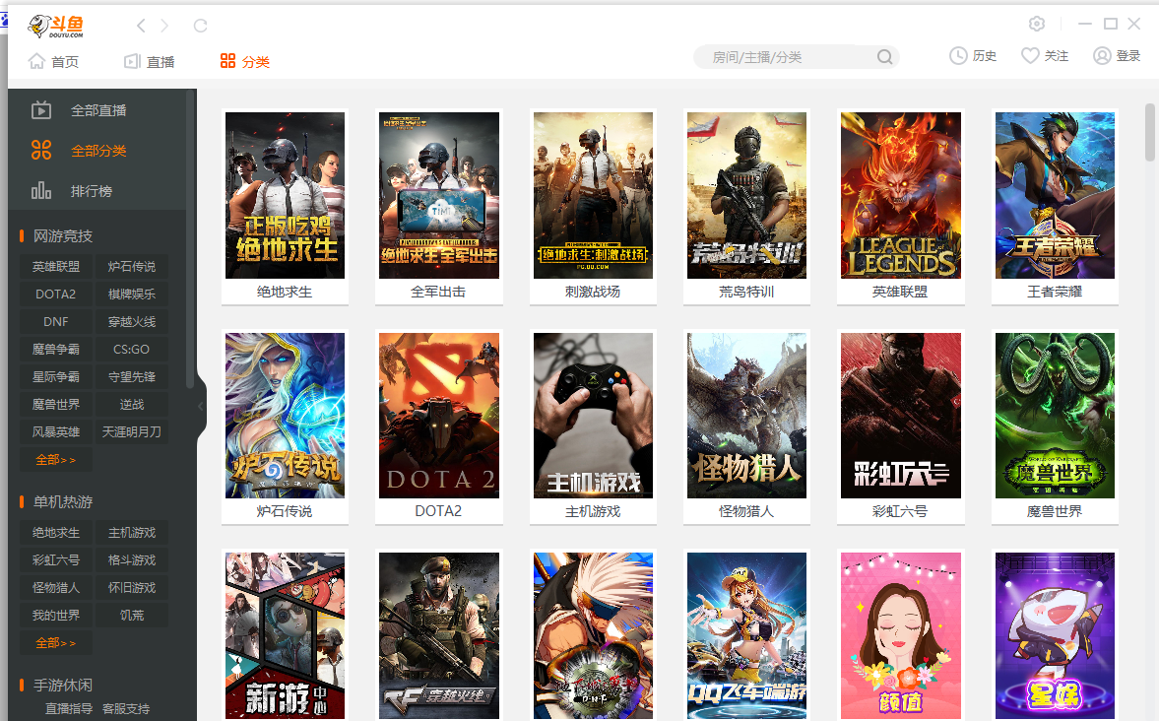Open 炉石传说 category card

[285, 426]
